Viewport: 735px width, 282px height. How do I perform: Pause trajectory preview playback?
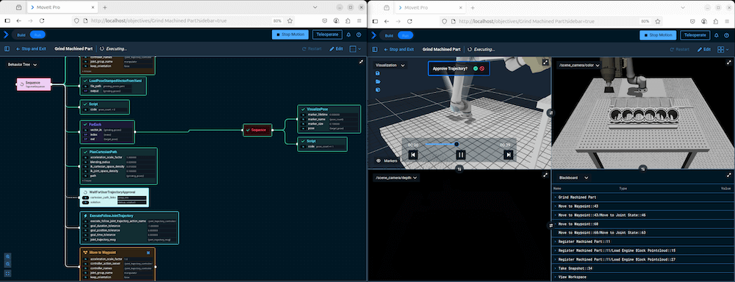click(x=461, y=154)
